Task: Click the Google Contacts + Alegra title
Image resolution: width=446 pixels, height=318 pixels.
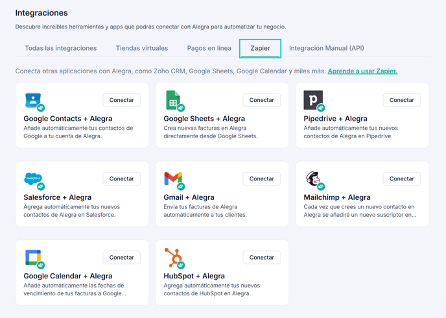Action: tap(68, 118)
